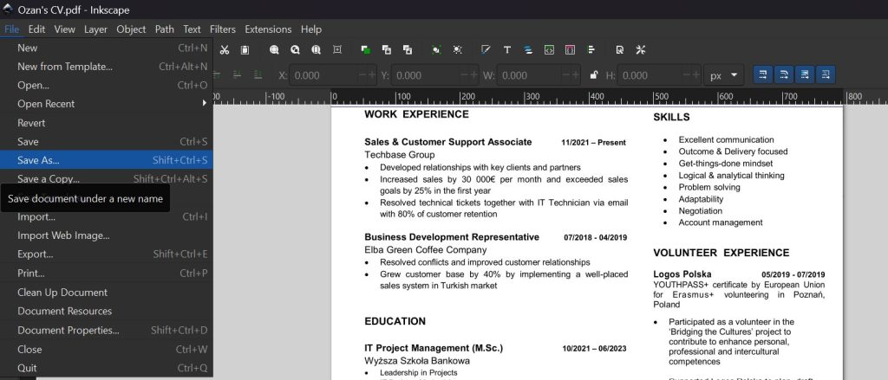
Task: Lower selection to bottom icon
Action: tap(258, 74)
